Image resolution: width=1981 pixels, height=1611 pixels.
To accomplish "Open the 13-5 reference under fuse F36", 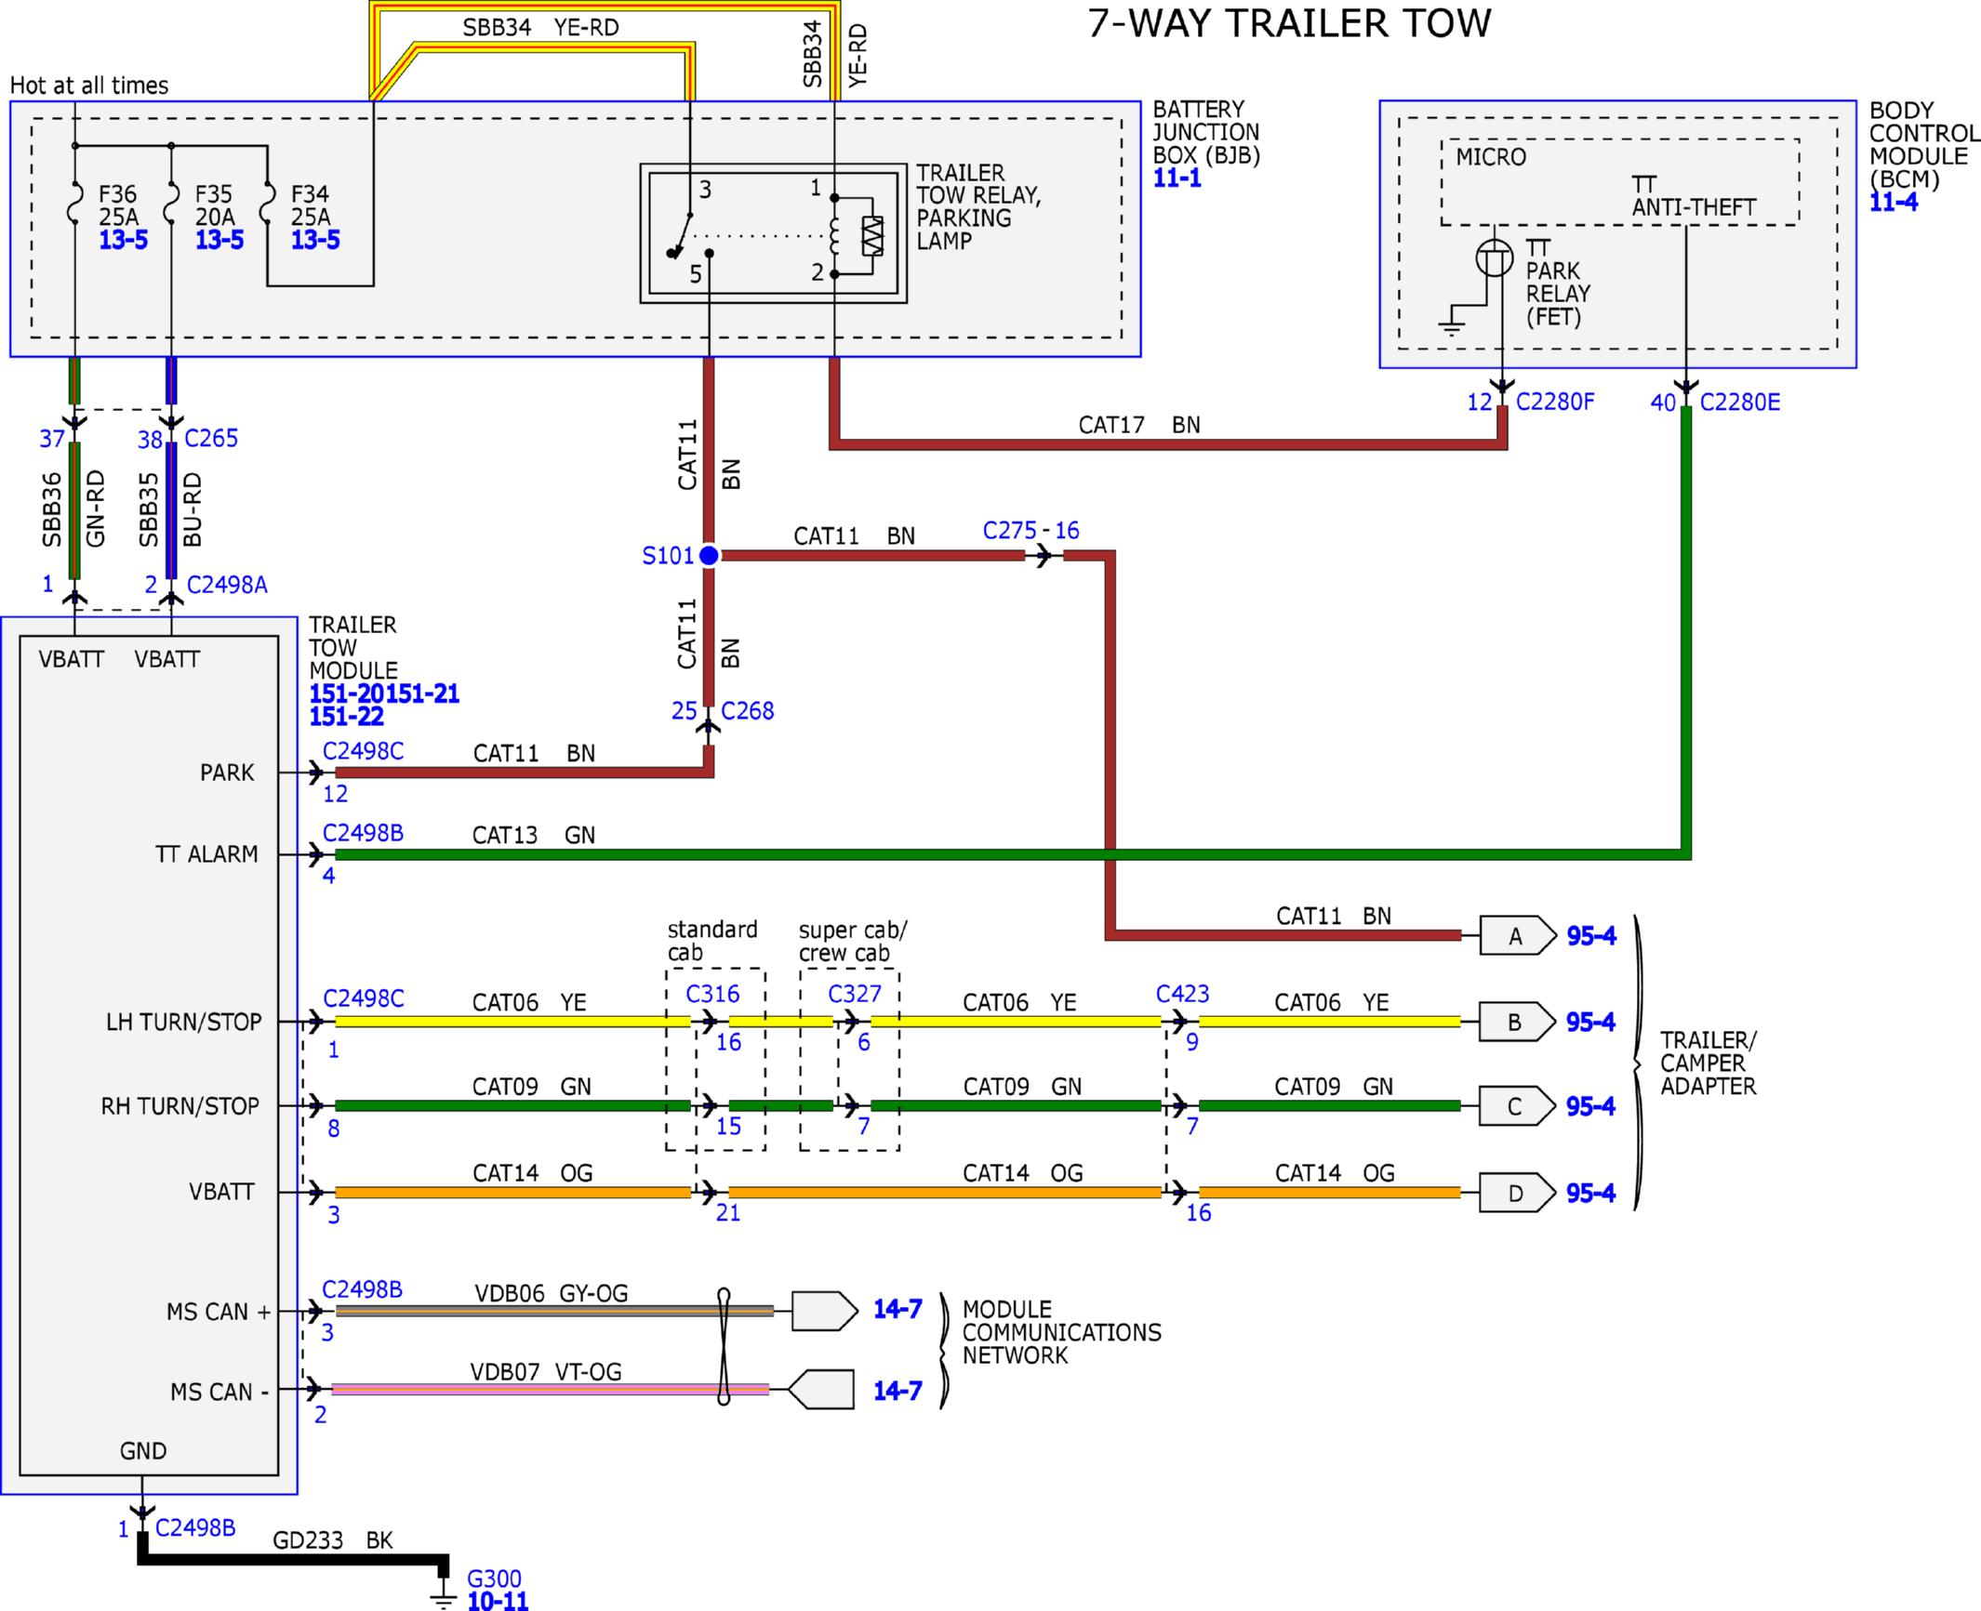I will pos(124,241).
